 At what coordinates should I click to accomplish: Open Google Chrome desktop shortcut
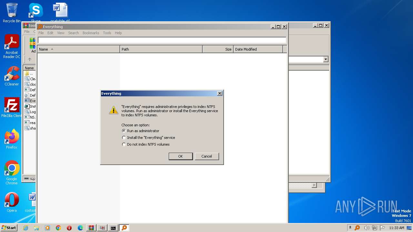12,173
